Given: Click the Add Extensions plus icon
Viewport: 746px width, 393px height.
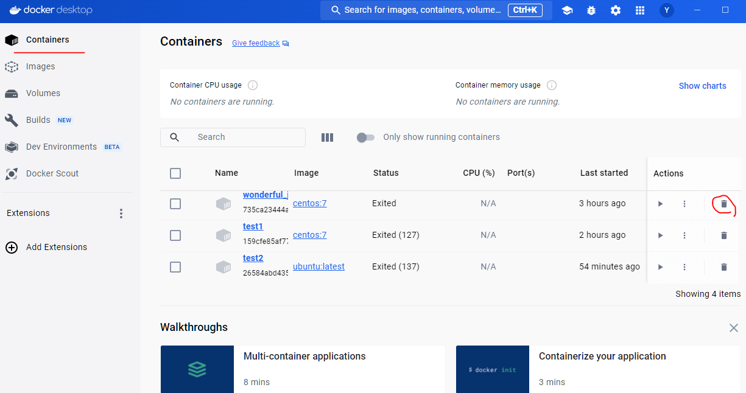Looking at the screenshot, I should click(x=11, y=247).
